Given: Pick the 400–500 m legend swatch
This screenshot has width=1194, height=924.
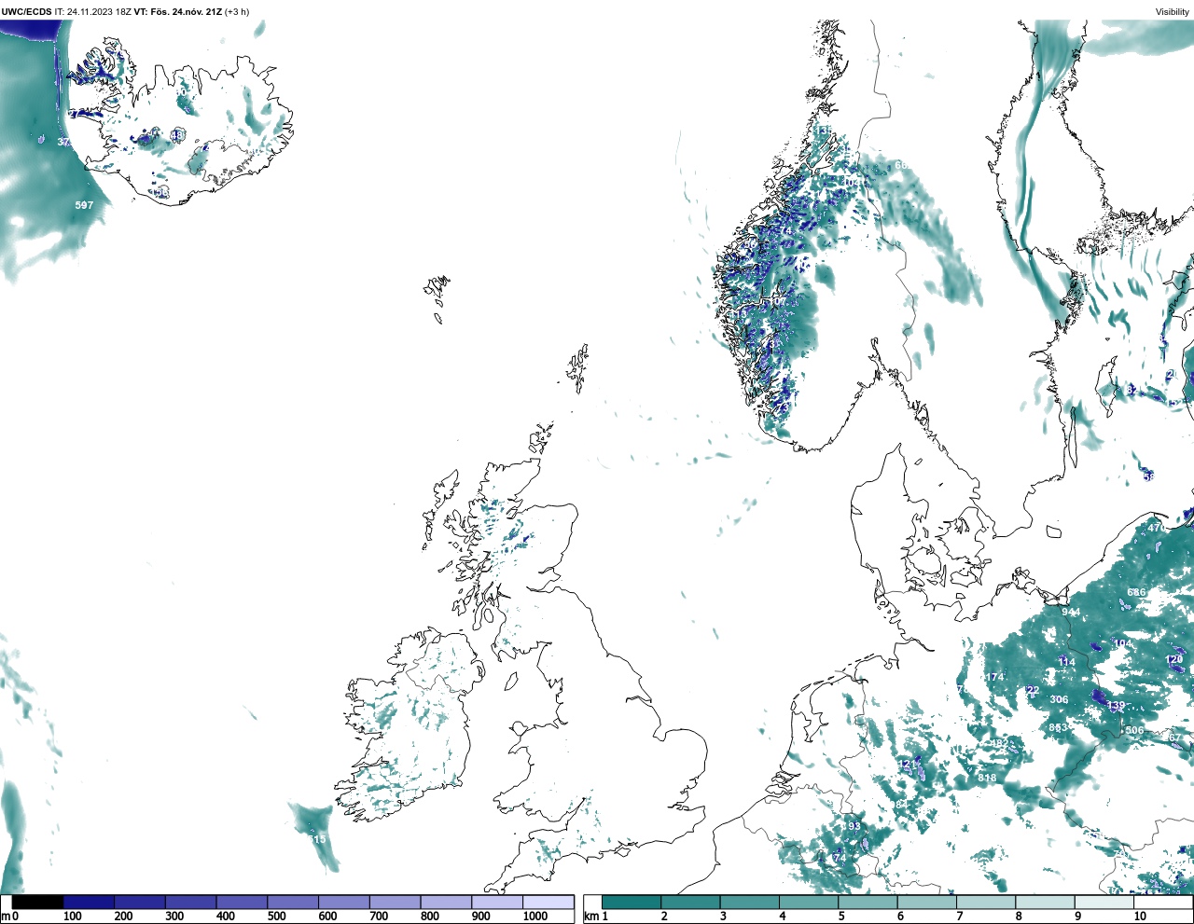Looking at the screenshot, I should (242, 903).
